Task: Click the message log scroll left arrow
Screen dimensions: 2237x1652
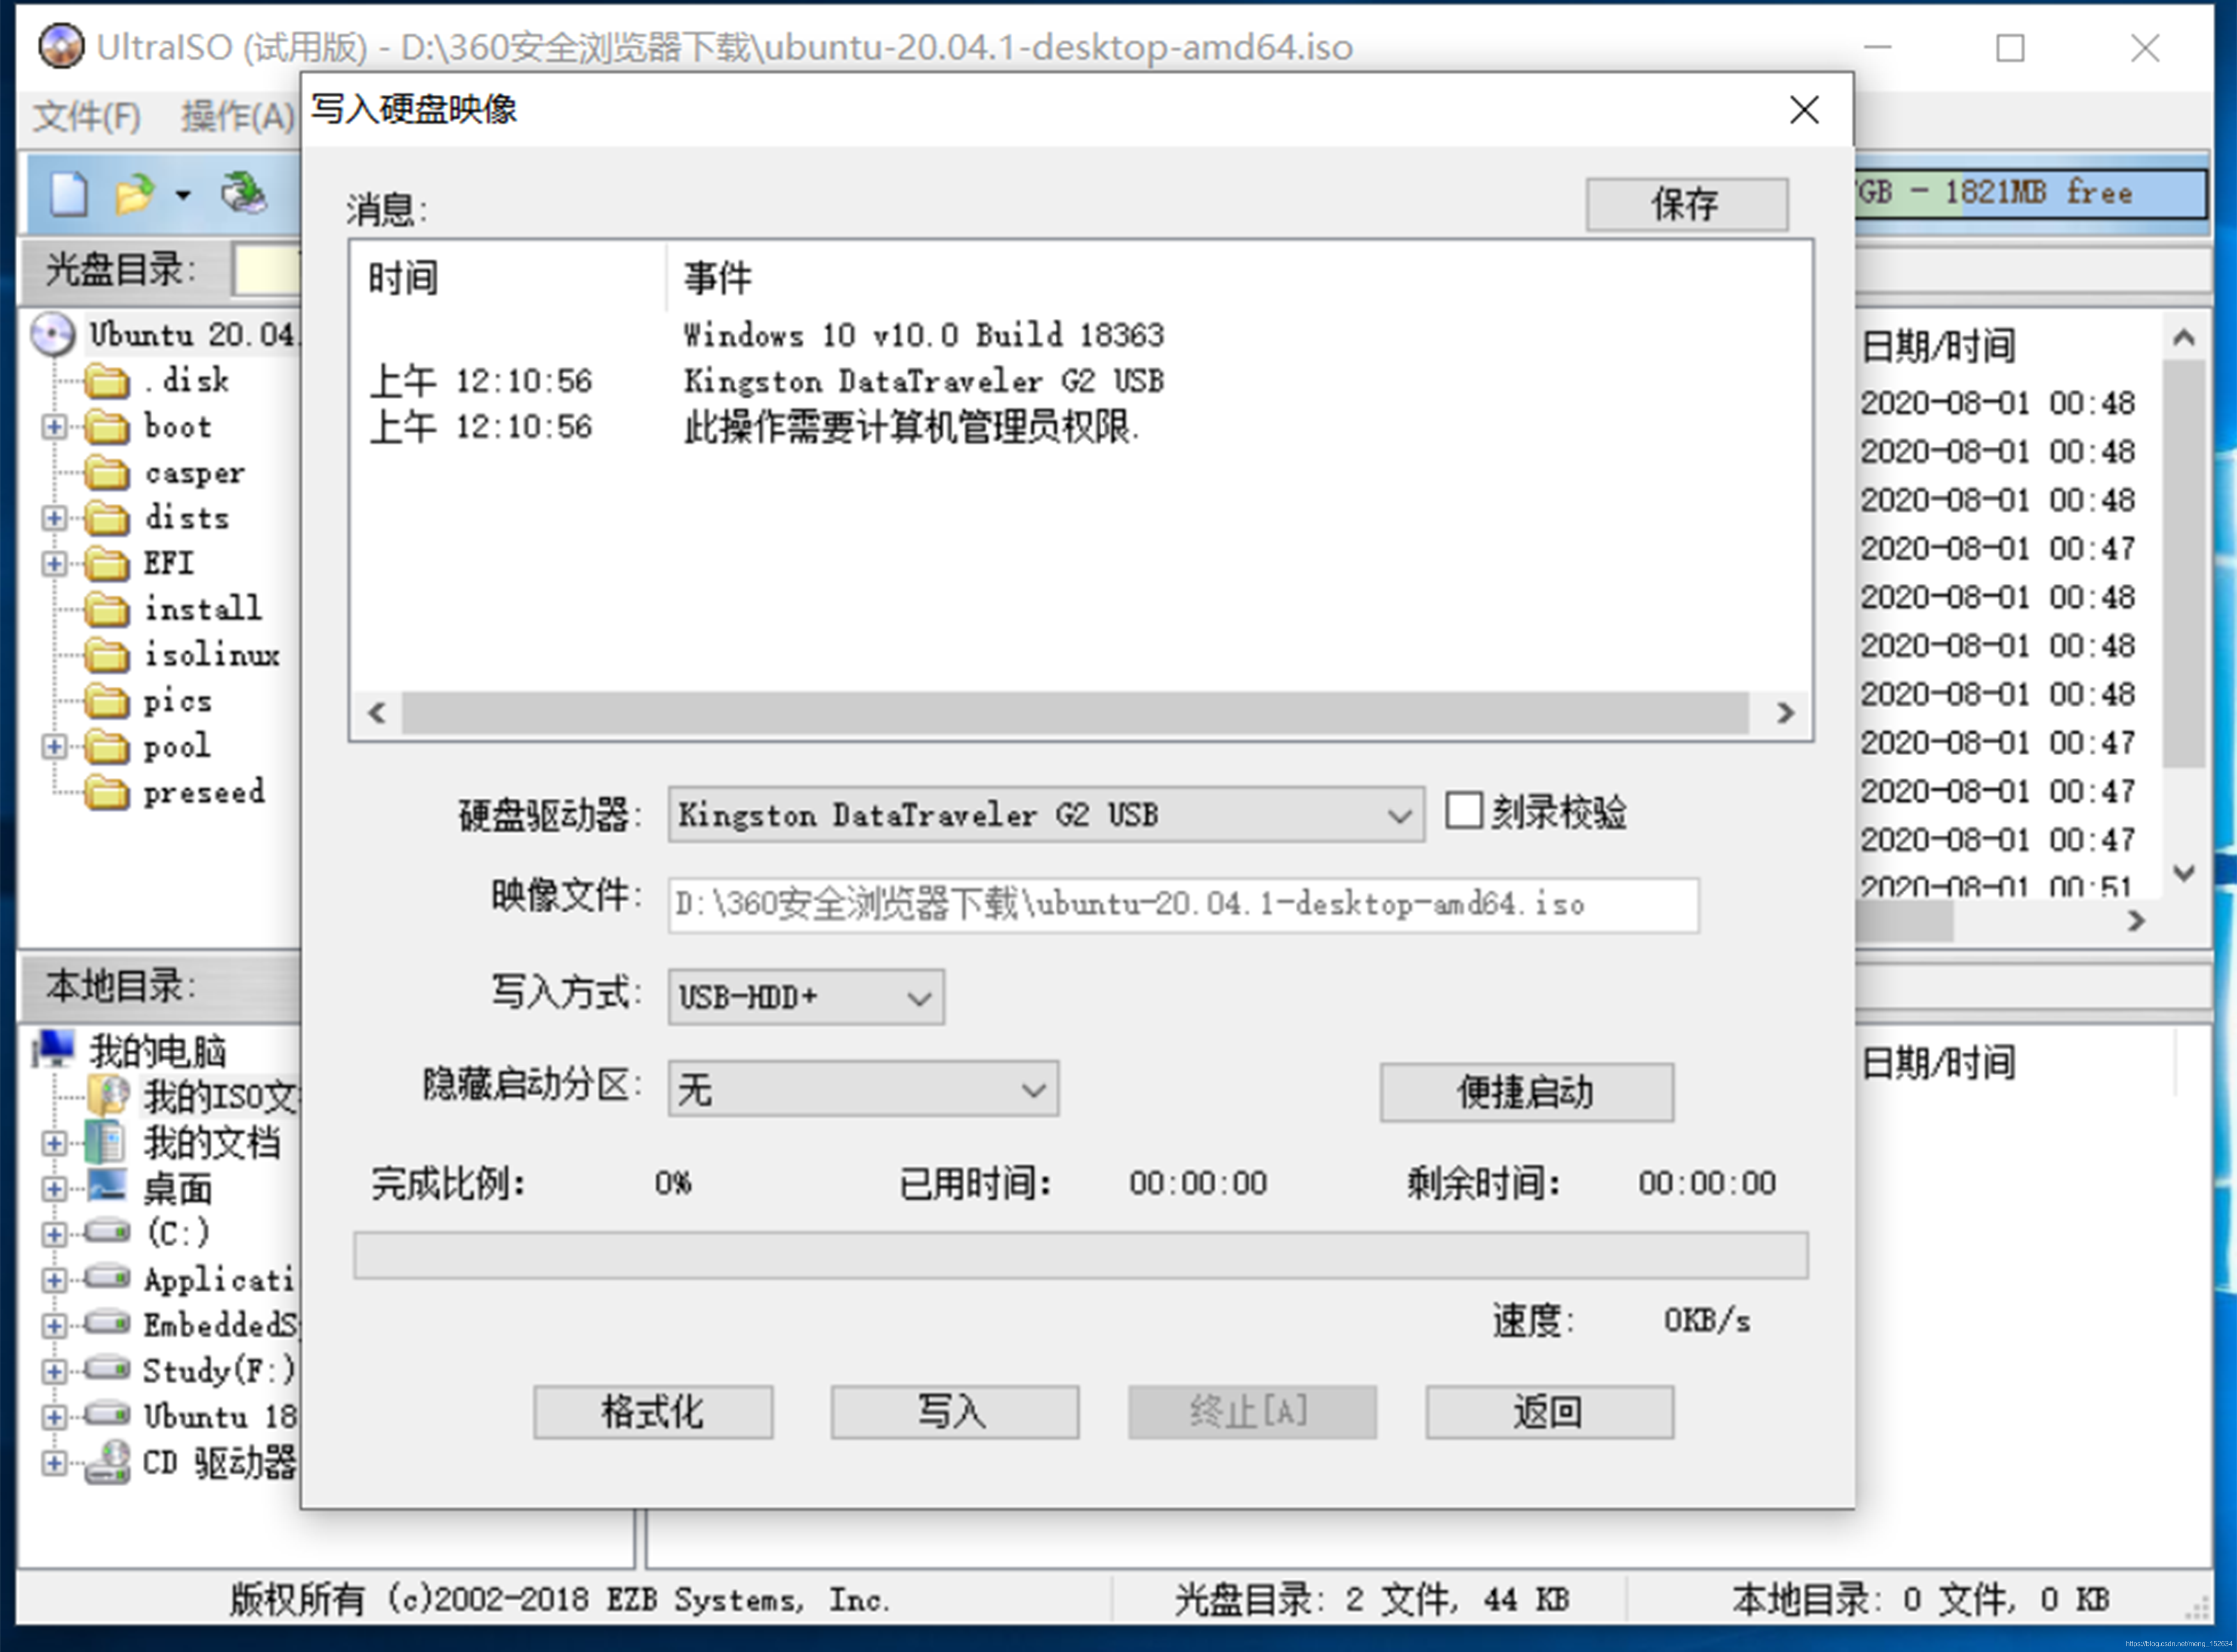Action: pyautogui.click(x=377, y=713)
